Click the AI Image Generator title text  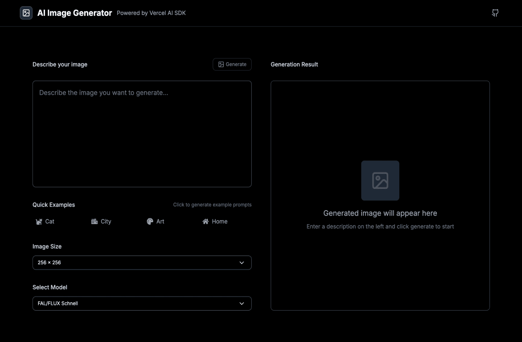[74, 13]
